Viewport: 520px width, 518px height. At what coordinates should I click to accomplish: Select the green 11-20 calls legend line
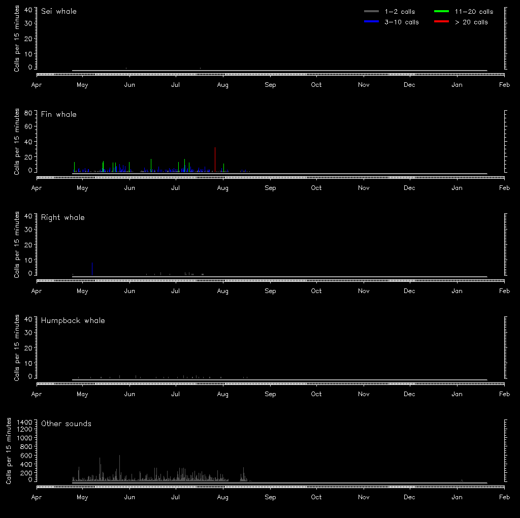click(x=441, y=11)
